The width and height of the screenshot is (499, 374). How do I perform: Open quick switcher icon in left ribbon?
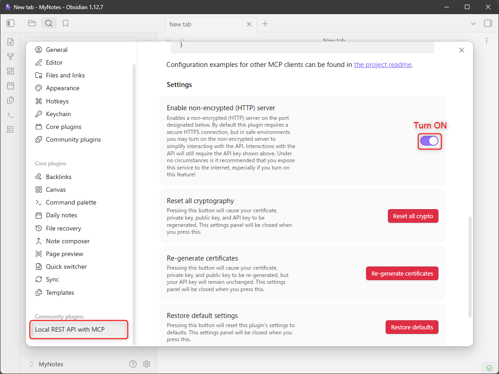coord(10,42)
